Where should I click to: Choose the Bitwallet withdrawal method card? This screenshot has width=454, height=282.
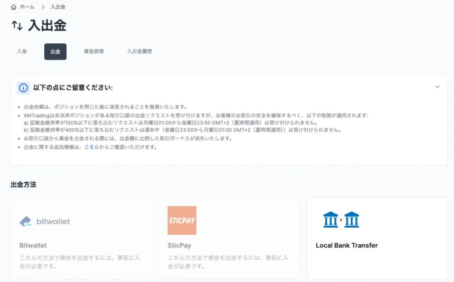tap(82, 238)
